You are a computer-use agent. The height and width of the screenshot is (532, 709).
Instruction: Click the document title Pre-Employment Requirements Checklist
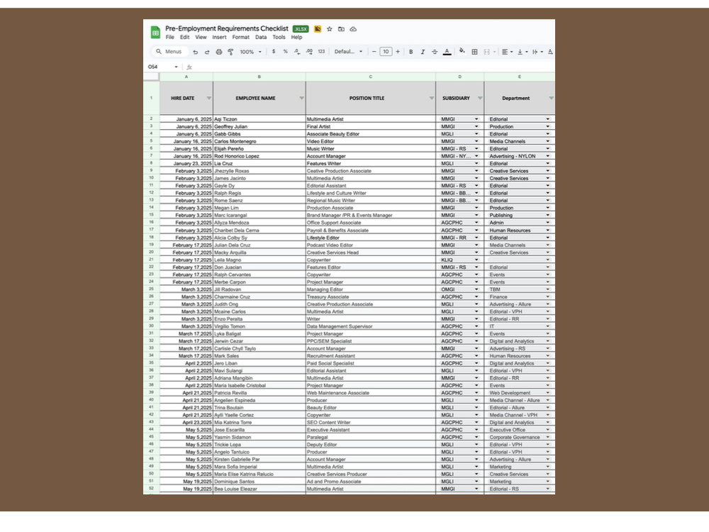(227, 28)
